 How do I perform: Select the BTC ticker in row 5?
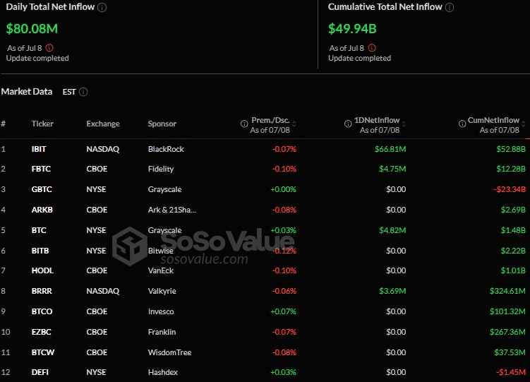[39, 230]
